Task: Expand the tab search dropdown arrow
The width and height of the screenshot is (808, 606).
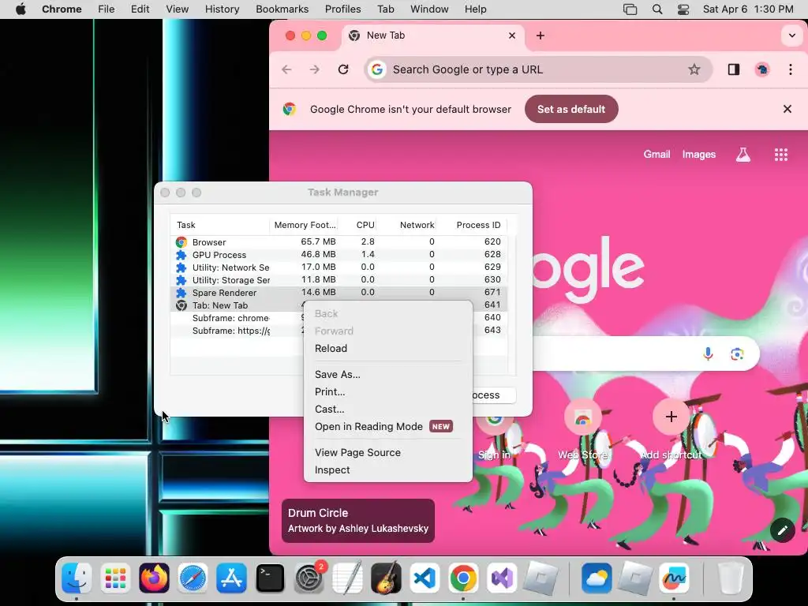Action: [x=791, y=36]
